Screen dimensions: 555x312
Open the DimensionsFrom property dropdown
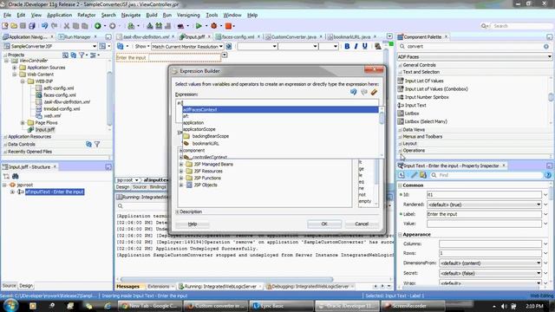coord(539,263)
